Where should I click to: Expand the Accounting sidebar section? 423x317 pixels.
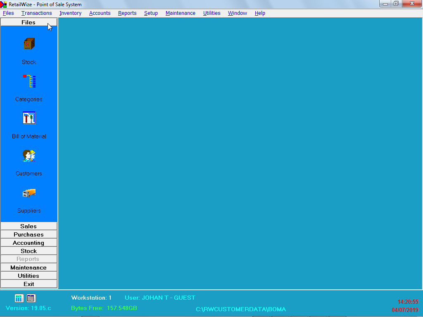[x=29, y=243]
